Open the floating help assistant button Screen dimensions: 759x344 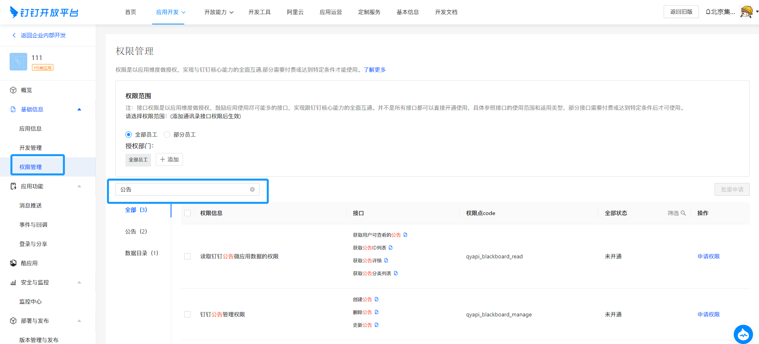[743, 334]
